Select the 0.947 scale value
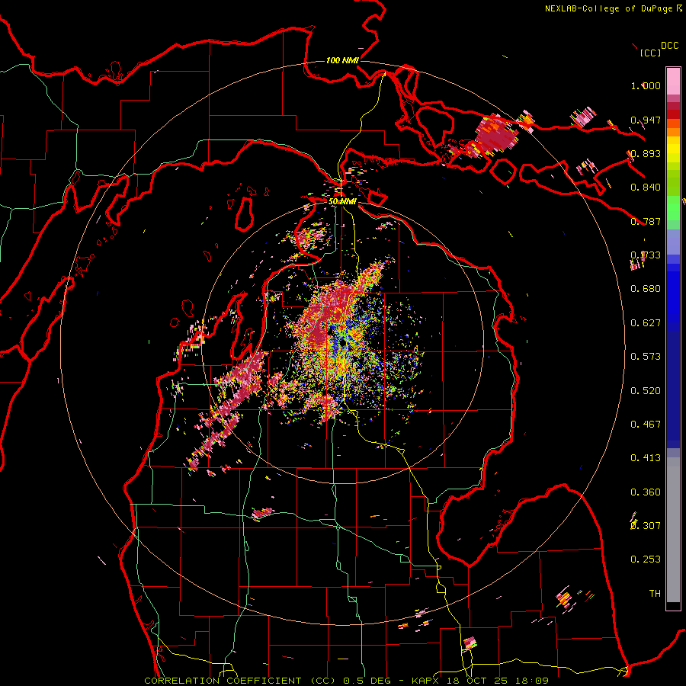Viewport: 686px width, 686px height. coord(646,120)
